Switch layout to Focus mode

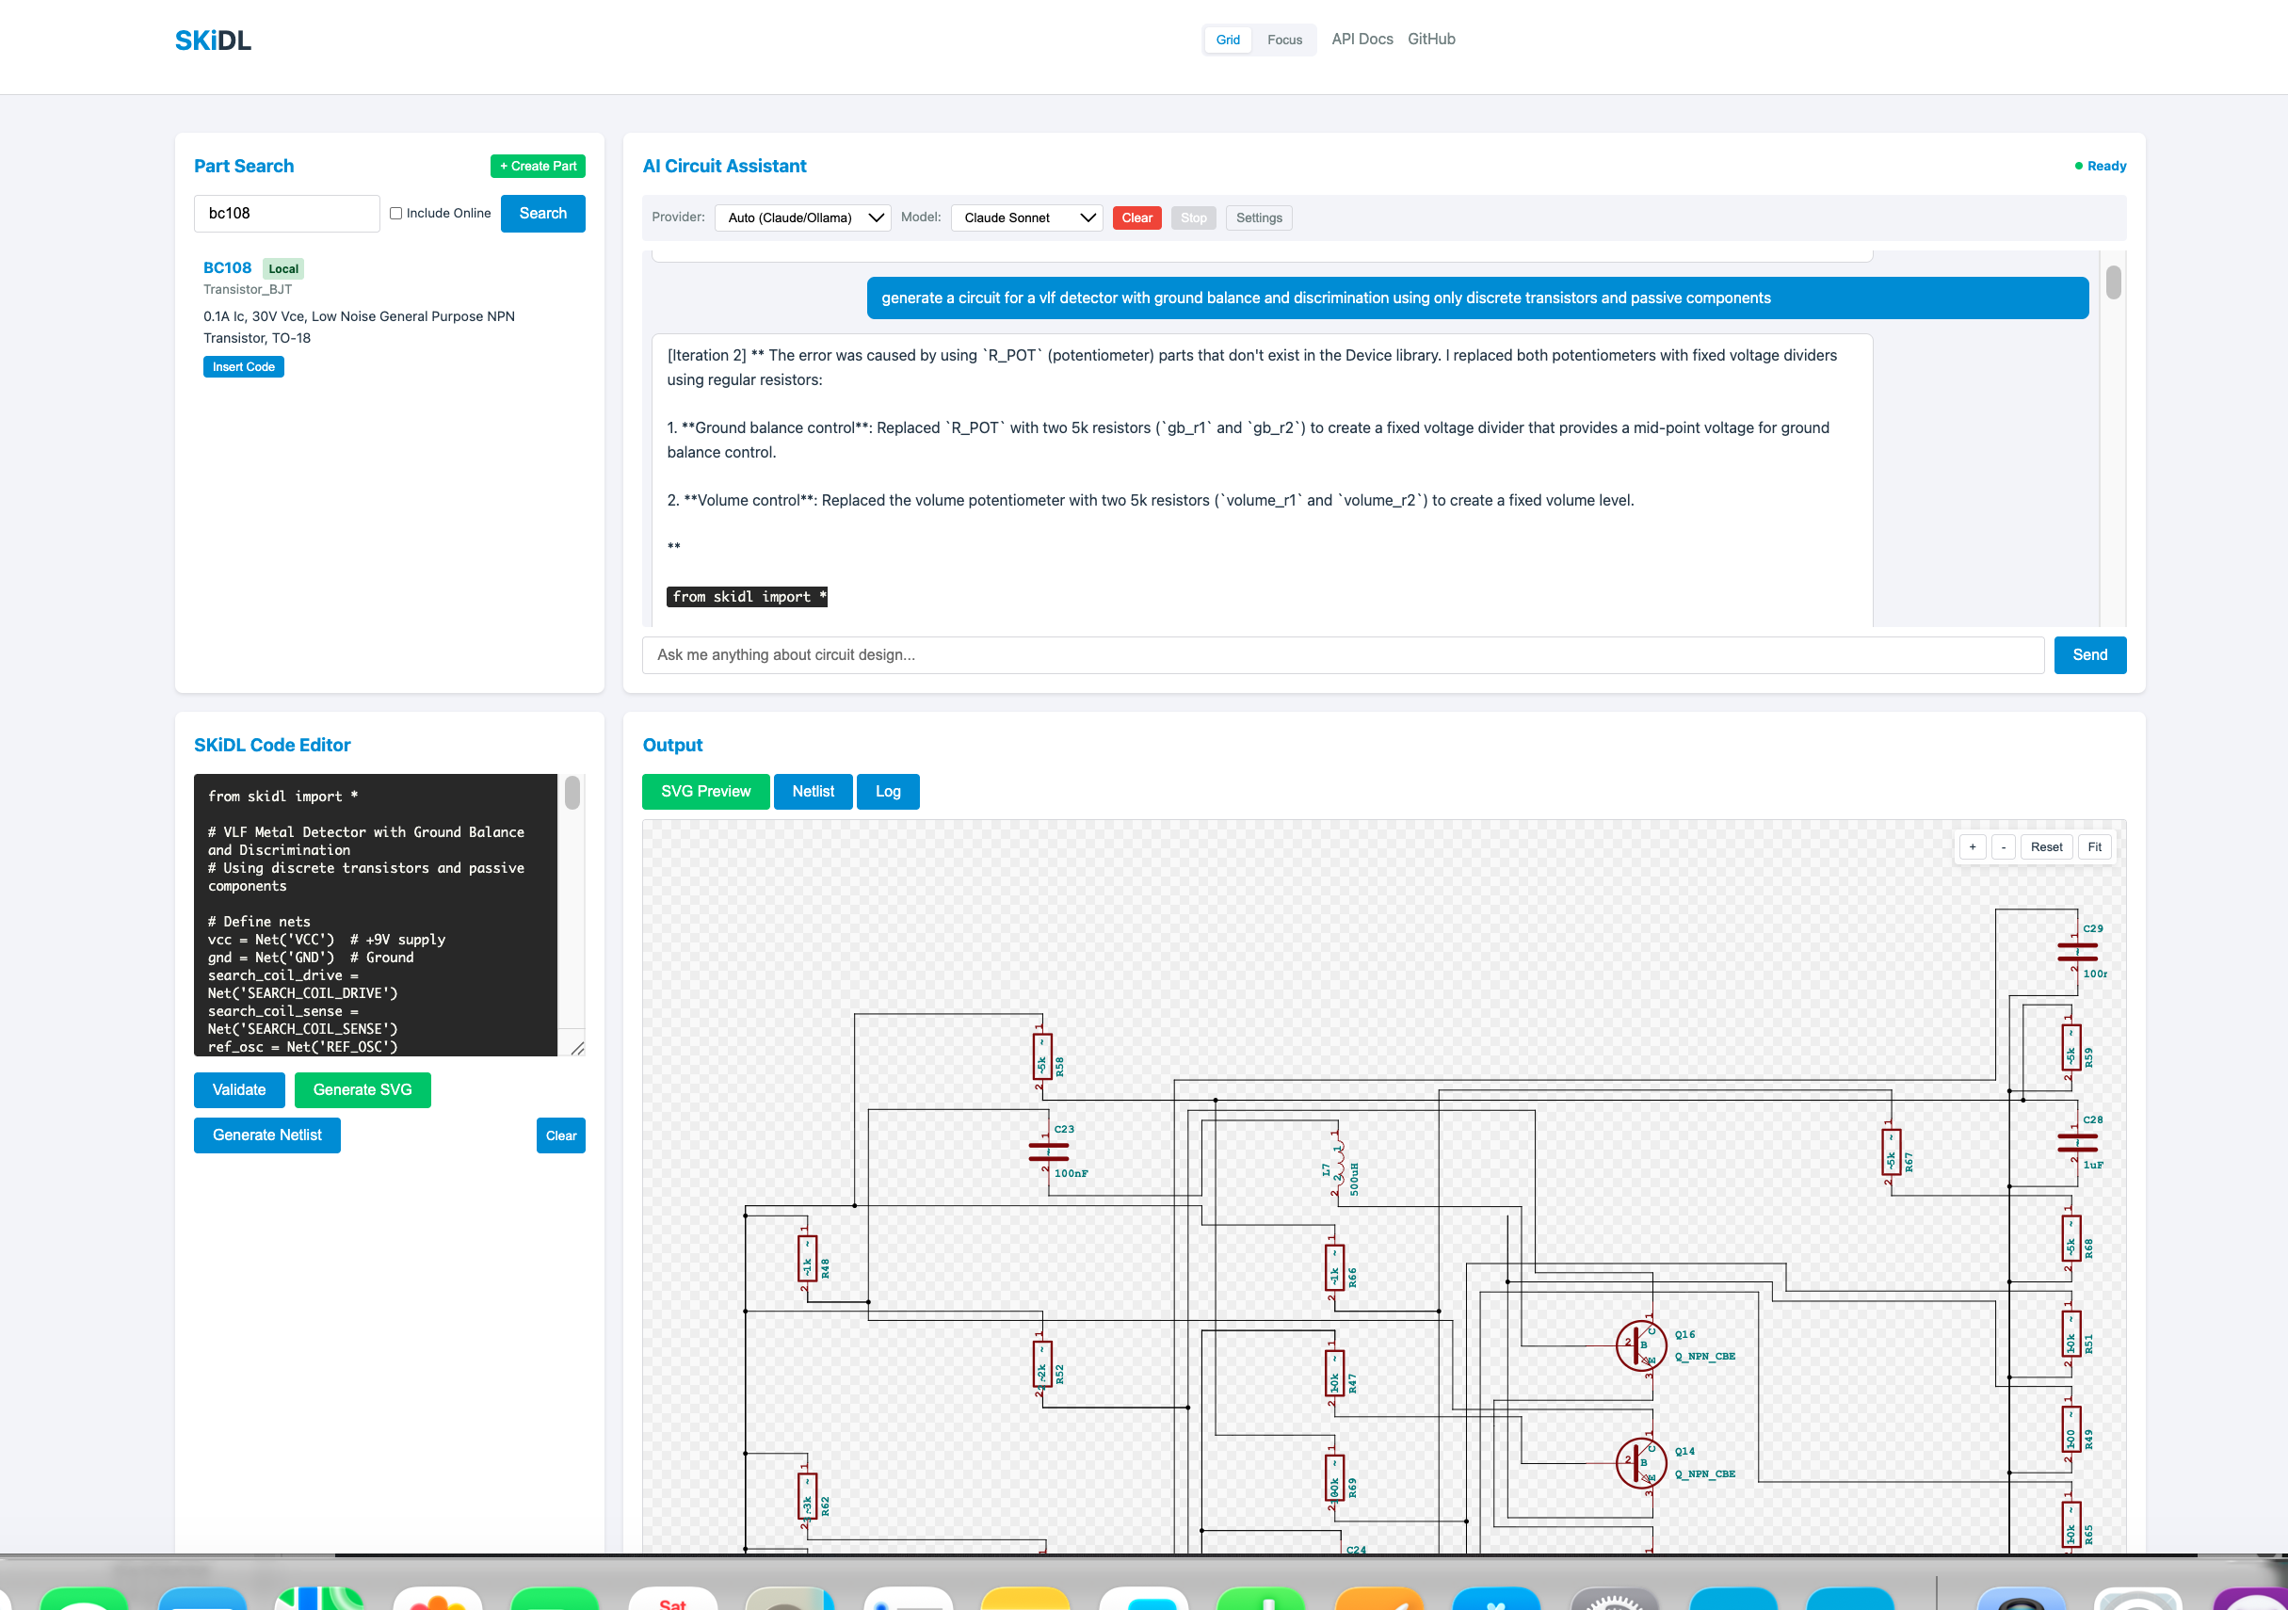point(1284,40)
